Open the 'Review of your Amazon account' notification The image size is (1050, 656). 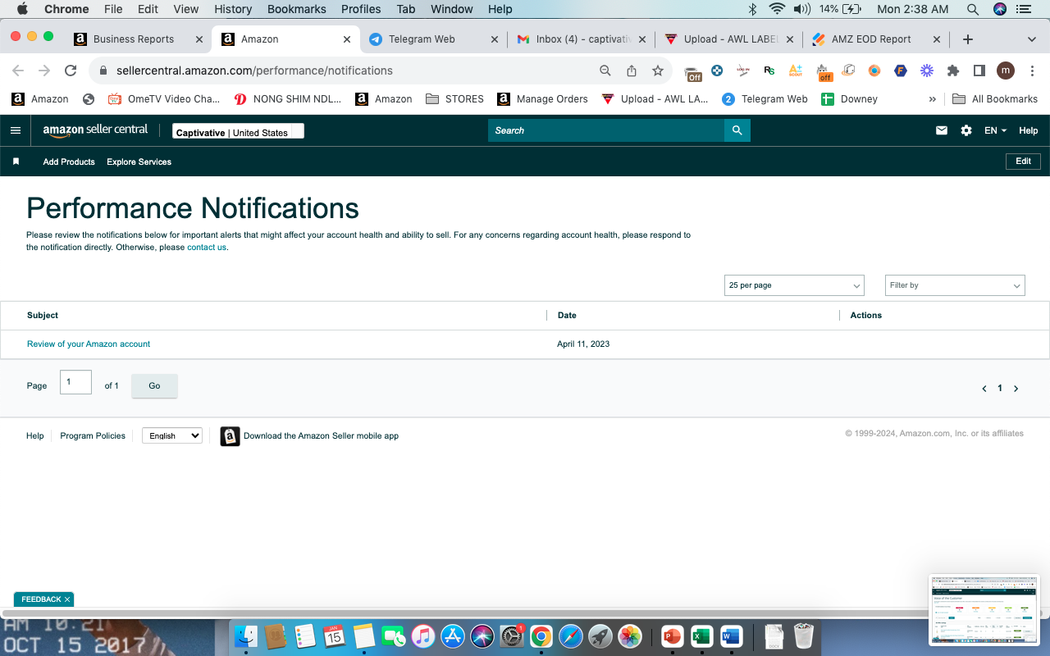tap(89, 344)
